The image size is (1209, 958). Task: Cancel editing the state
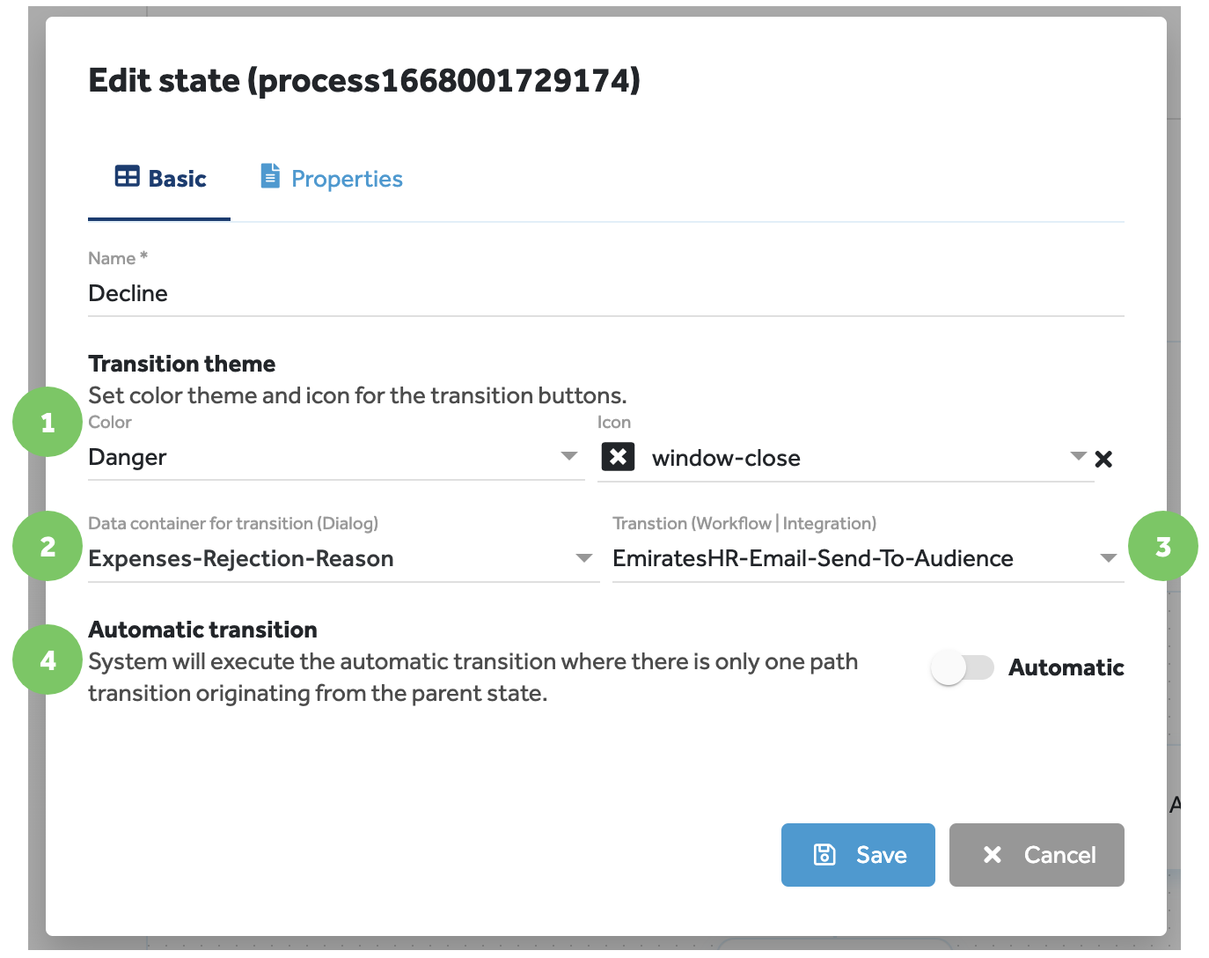tap(1037, 854)
